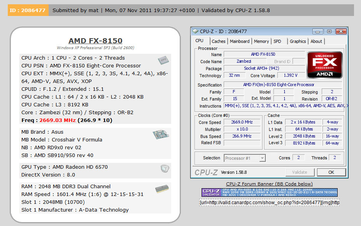Click the Version 1.58.8 label in CPU-Z

(234, 172)
